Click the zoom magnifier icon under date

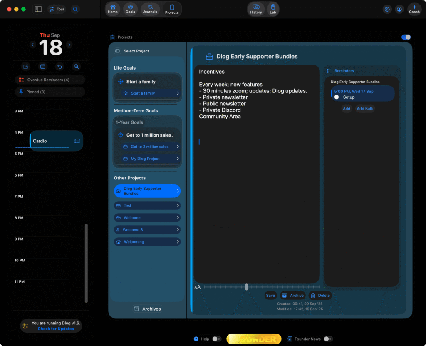77,67
